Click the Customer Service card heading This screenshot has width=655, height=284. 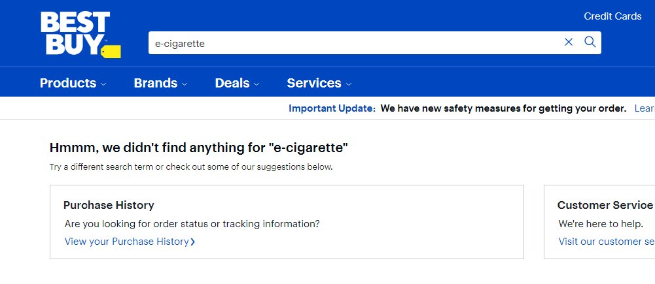tap(605, 205)
